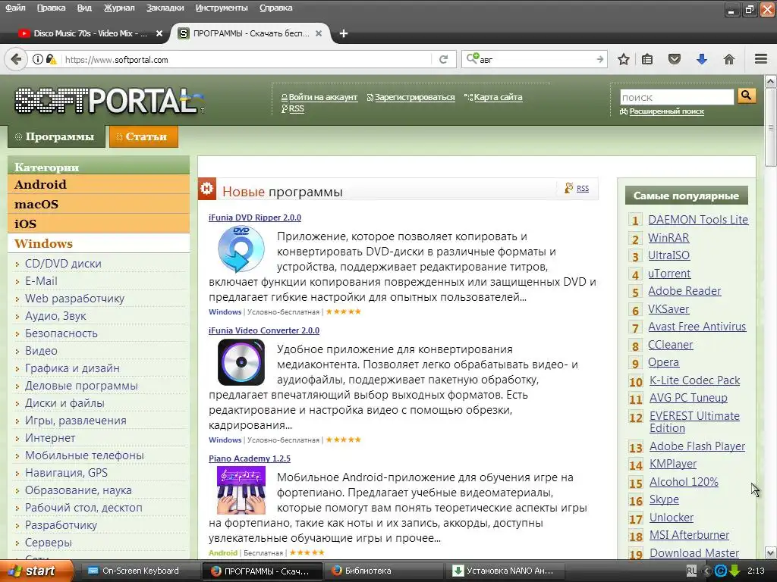Click Войти на аккаунт link
This screenshot has width=777, height=582.
click(323, 97)
